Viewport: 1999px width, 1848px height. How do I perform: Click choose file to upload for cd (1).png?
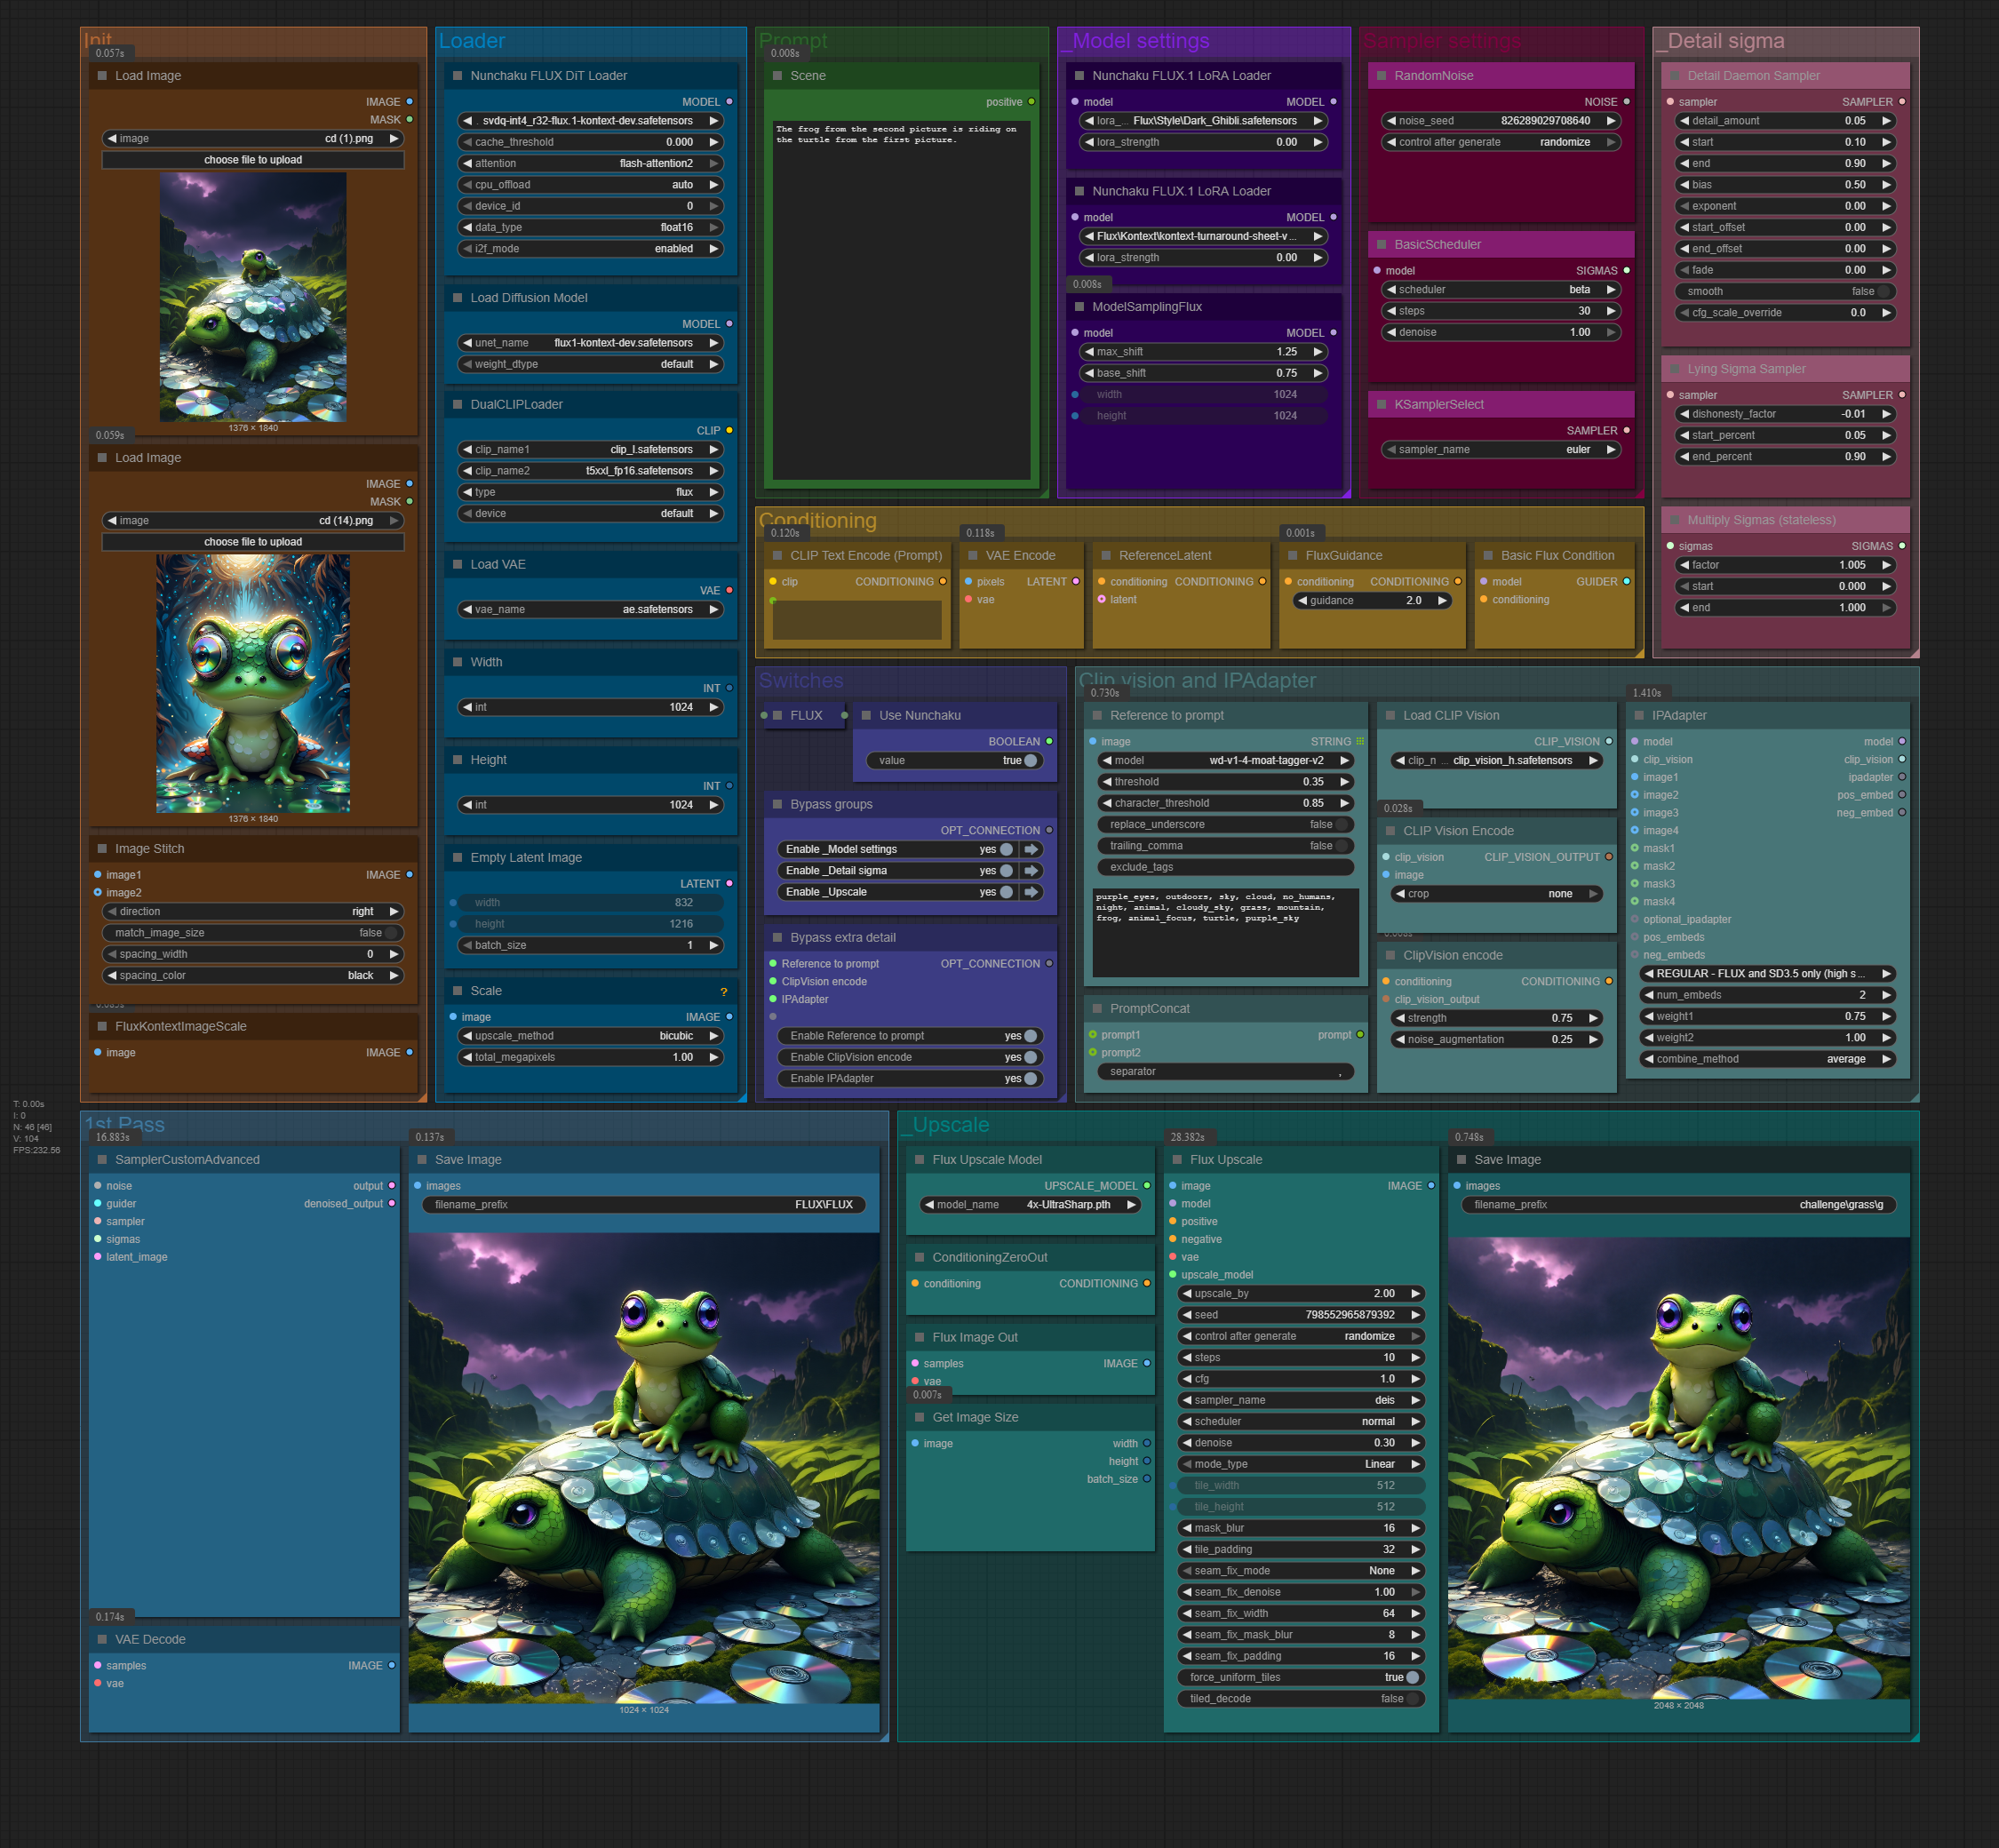(x=253, y=160)
